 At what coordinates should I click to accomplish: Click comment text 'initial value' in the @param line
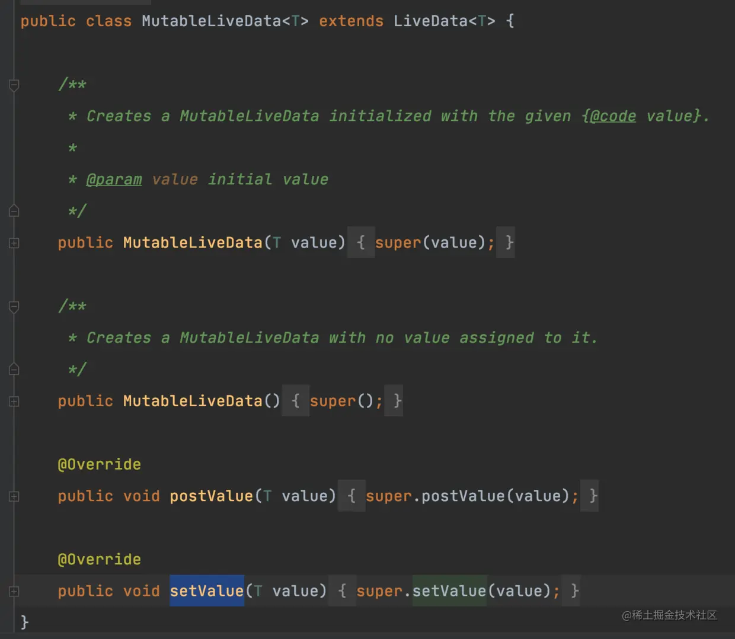(x=268, y=179)
